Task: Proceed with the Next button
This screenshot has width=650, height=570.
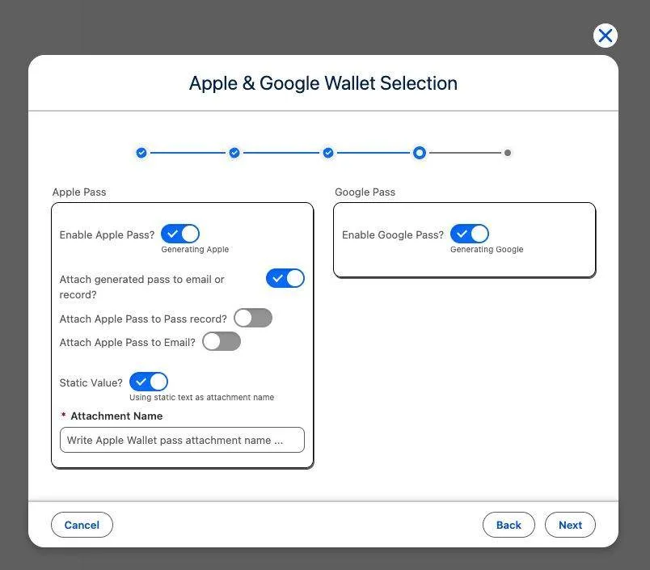Action: pyautogui.click(x=570, y=525)
